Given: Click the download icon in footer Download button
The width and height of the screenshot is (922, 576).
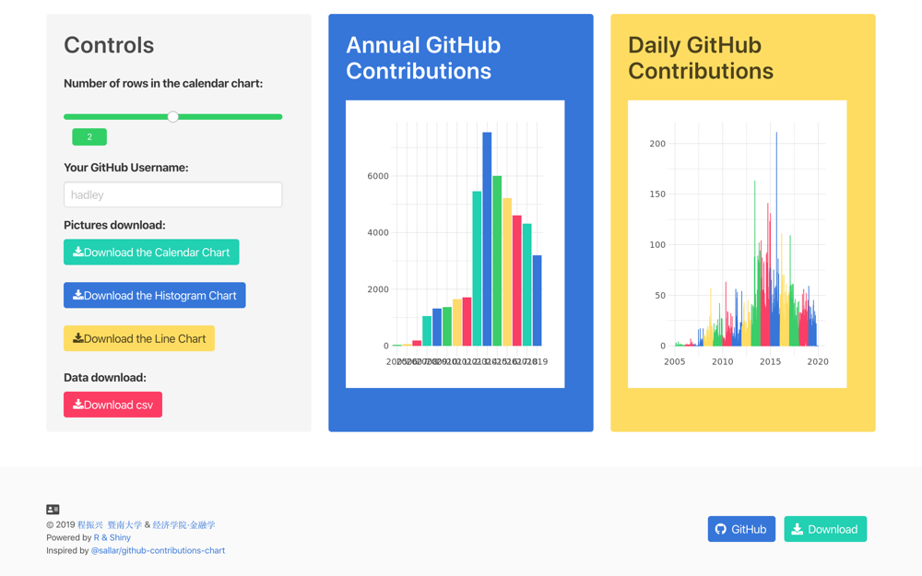Looking at the screenshot, I should (797, 529).
